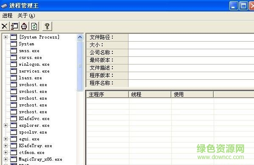Select csrss.exe in process tree
This screenshot has width=254, height=165.
pyautogui.click(x=31, y=58)
